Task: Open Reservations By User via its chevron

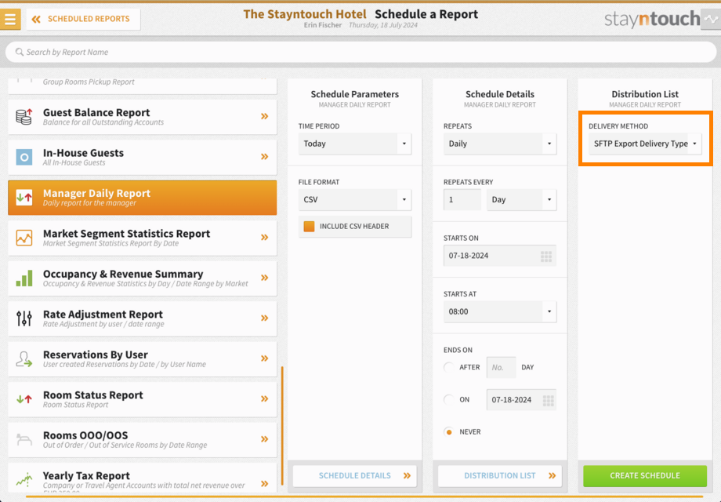Action: (264, 358)
